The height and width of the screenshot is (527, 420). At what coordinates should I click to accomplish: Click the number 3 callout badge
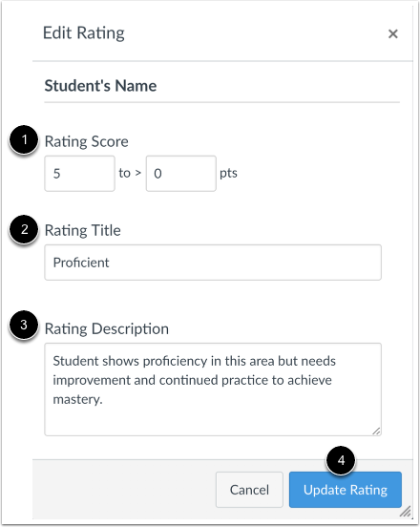(x=24, y=325)
